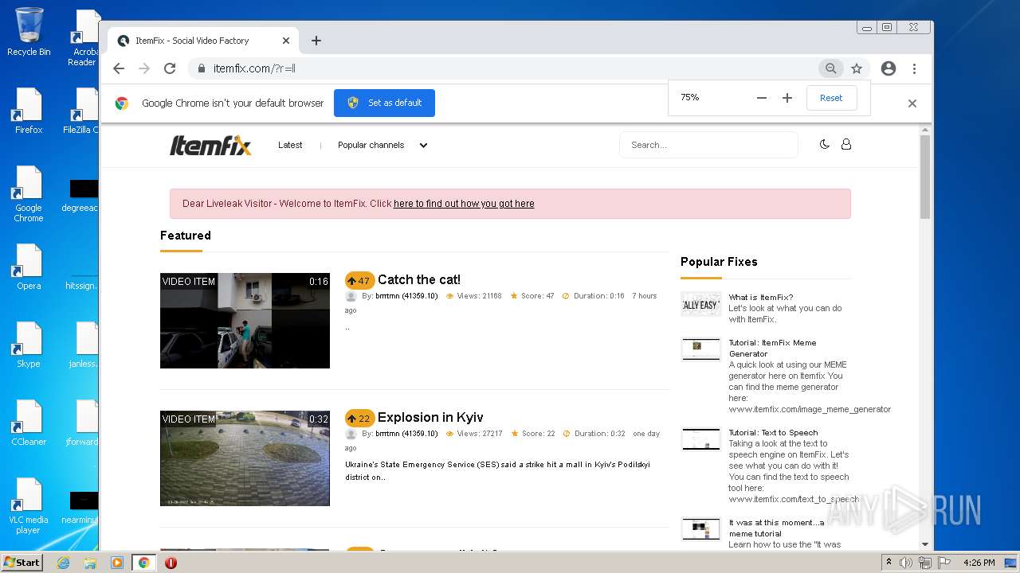This screenshot has width=1020, height=573.
Task: Click the address bar URL
Action: 254,68
